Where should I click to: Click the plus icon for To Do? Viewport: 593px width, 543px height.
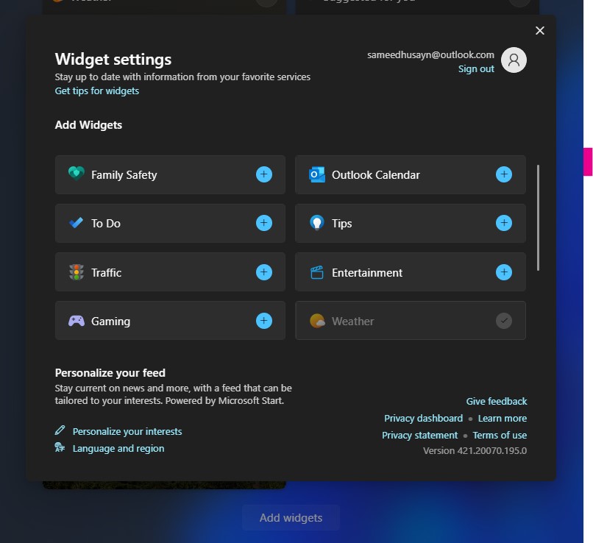point(264,223)
